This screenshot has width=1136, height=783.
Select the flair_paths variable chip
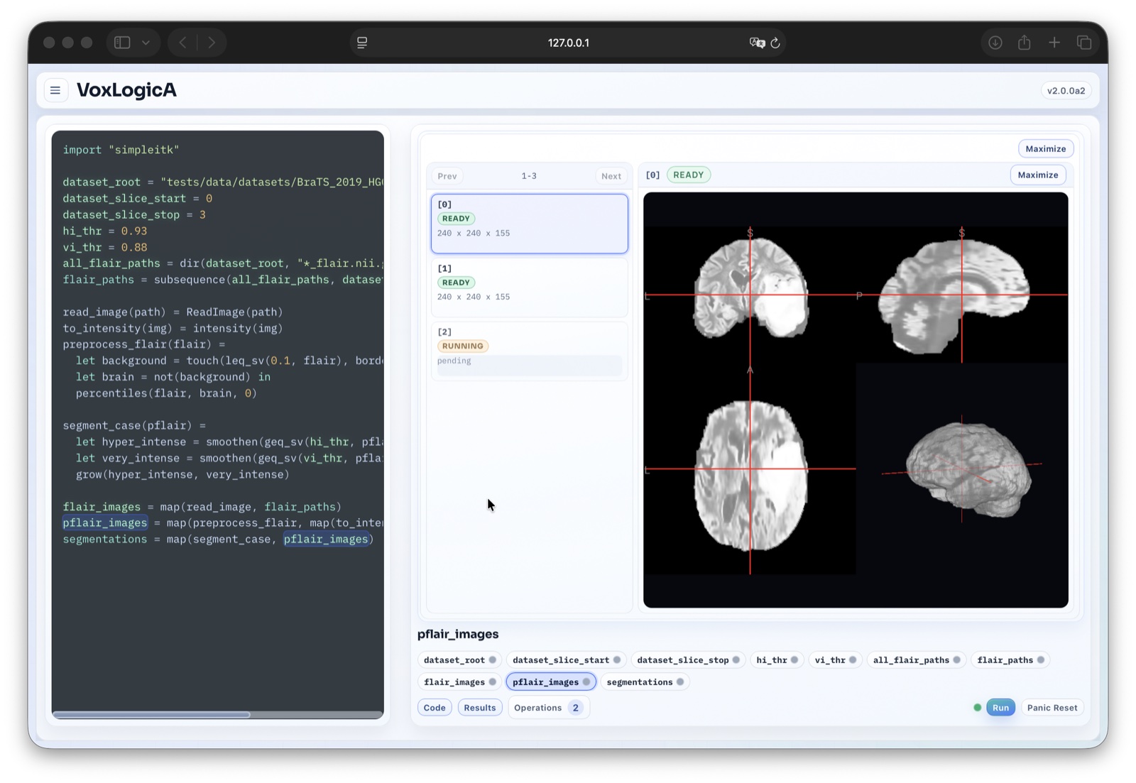[x=1011, y=660]
